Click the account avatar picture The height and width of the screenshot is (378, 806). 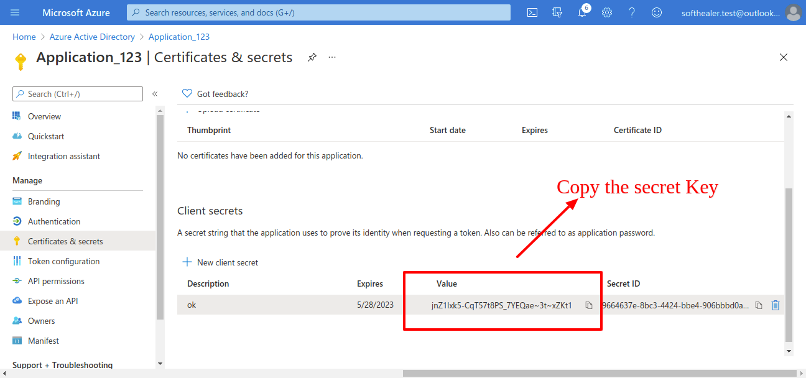[793, 12]
